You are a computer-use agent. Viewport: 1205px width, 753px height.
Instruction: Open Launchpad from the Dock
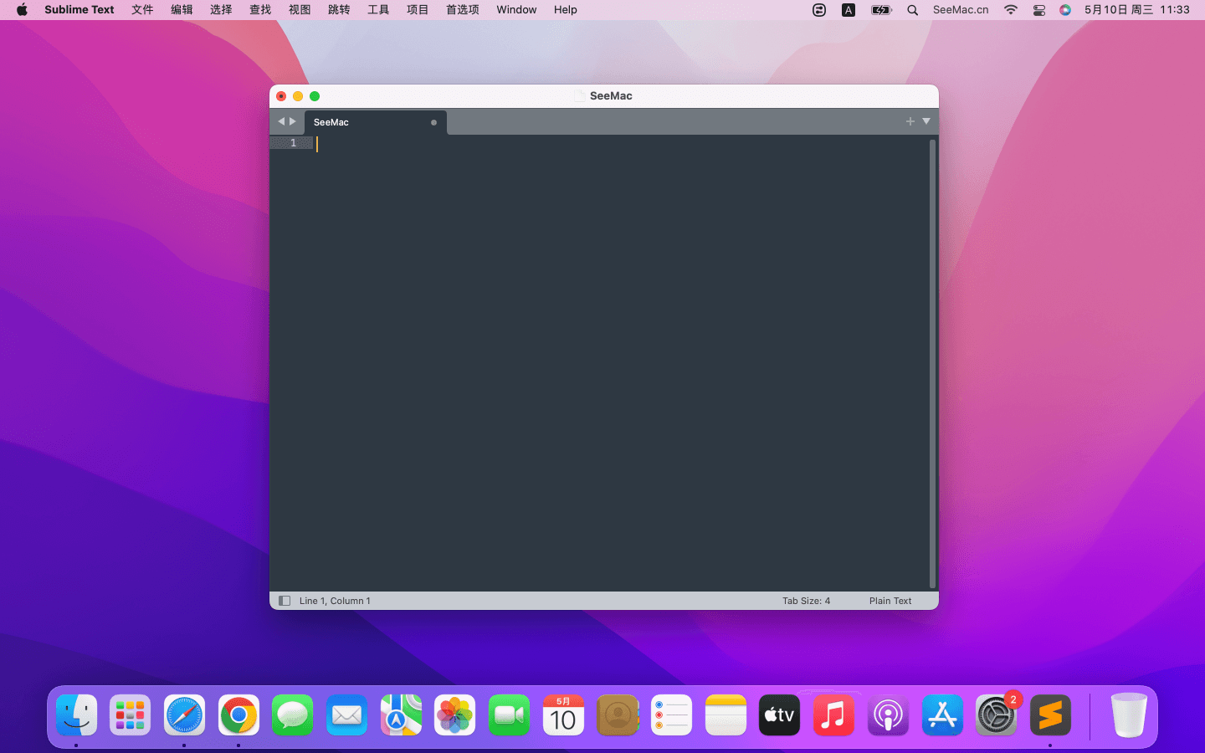pyautogui.click(x=131, y=715)
